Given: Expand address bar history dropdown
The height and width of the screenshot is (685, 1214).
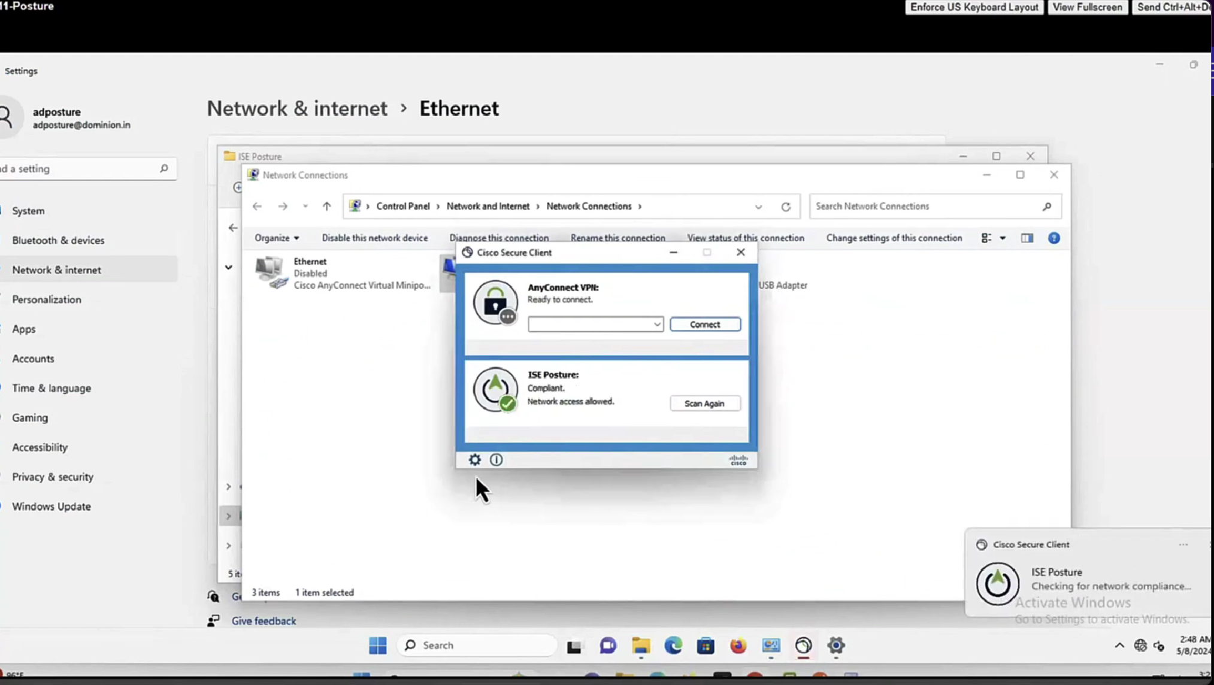Looking at the screenshot, I should tap(758, 207).
